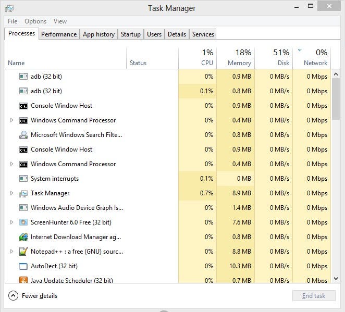Select the AutoDect (32 bit) row
This screenshot has width=345, height=312.
[168, 266]
